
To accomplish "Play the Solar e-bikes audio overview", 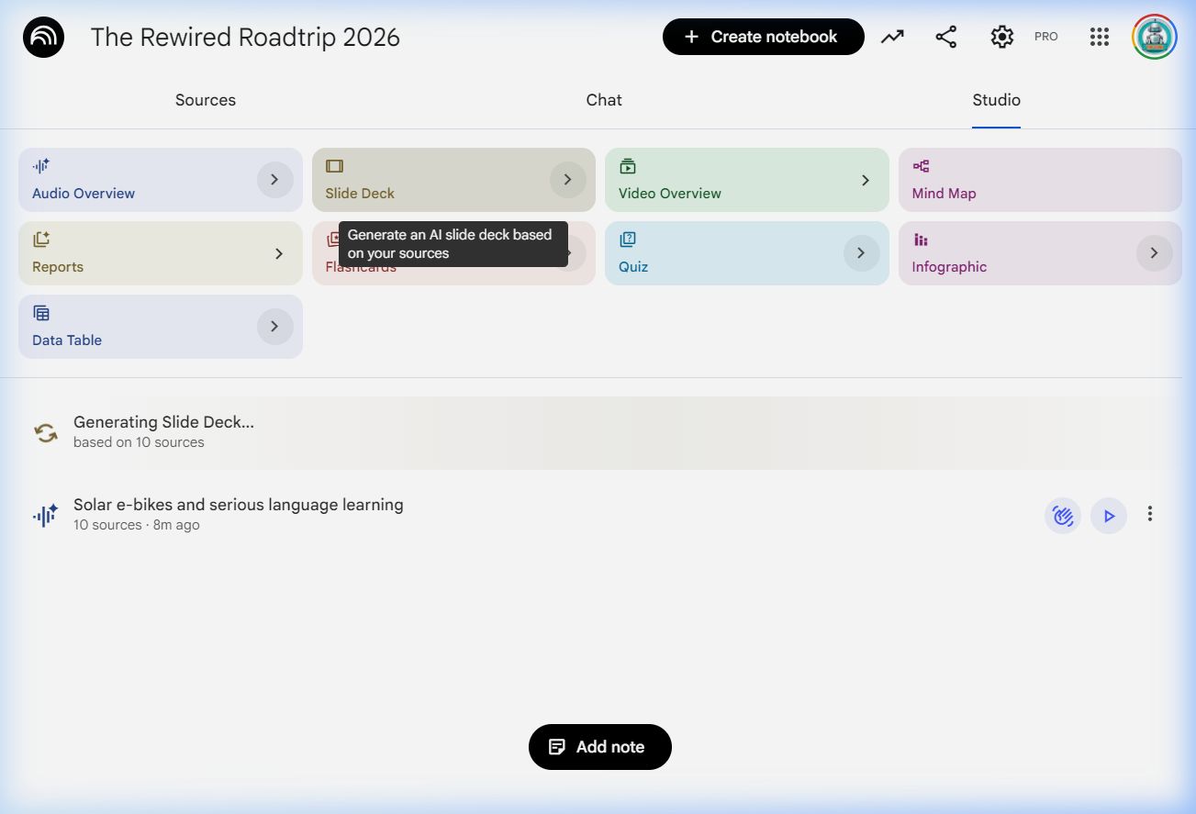I will (1109, 516).
